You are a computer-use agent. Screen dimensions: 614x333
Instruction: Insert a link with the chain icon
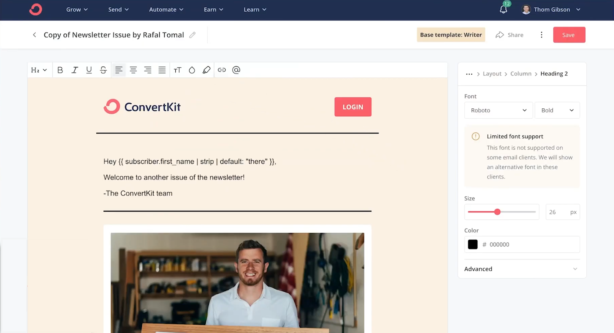point(222,70)
